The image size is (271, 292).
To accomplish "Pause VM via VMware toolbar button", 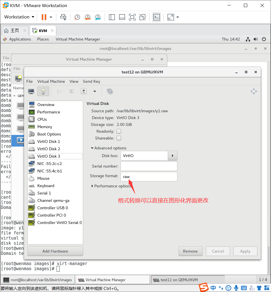I will click(x=44, y=17).
